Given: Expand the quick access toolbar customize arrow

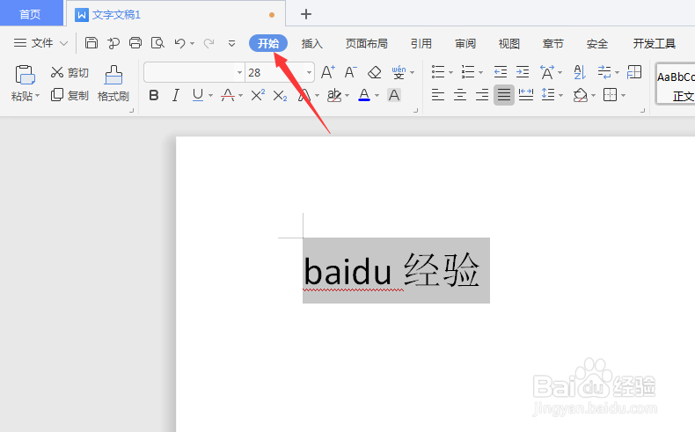Looking at the screenshot, I should coord(231,43).
